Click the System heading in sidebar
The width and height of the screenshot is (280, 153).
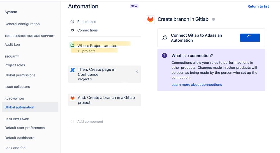(x=11, y=12)
